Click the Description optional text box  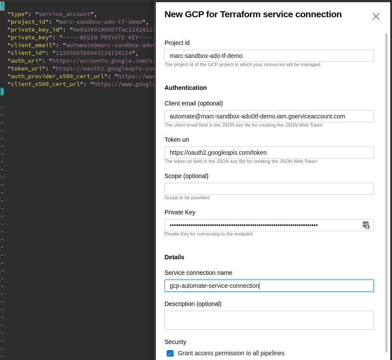pyautogui.click(x=269, y=320)
